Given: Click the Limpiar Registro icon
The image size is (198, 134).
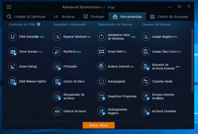Looking at the screenshot, I should 146,37.
